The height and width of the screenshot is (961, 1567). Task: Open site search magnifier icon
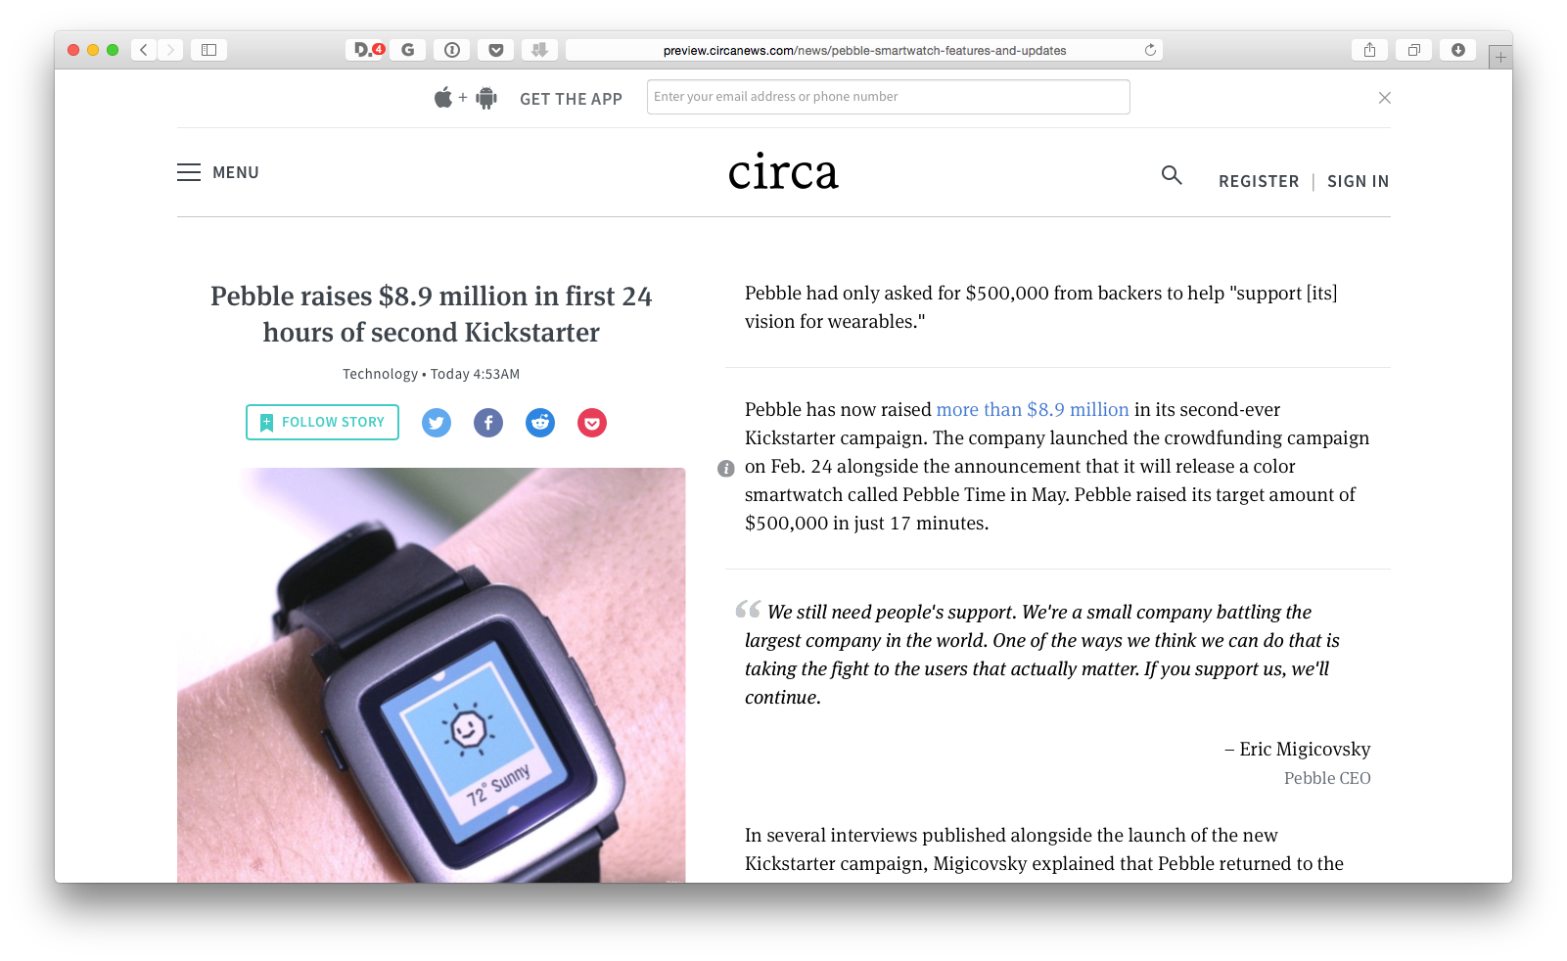1172,175
